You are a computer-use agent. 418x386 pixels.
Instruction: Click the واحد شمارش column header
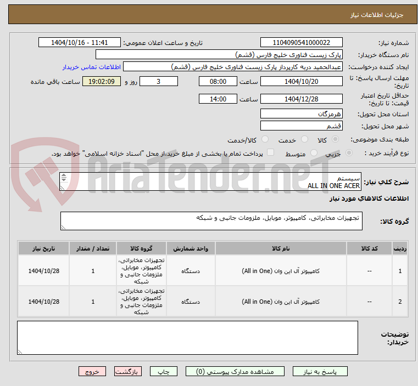[x=191, y=248]
